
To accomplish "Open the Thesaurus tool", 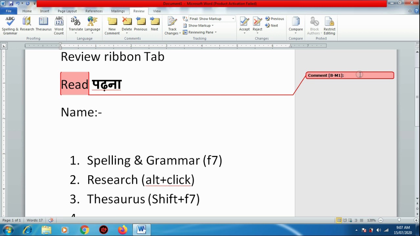I will coord(44,24).
